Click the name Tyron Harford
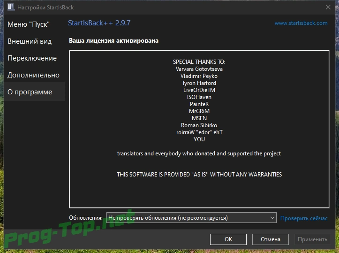The height and width of the screenshot is (253, 339). pyautogui.click(x=199, y=83)
